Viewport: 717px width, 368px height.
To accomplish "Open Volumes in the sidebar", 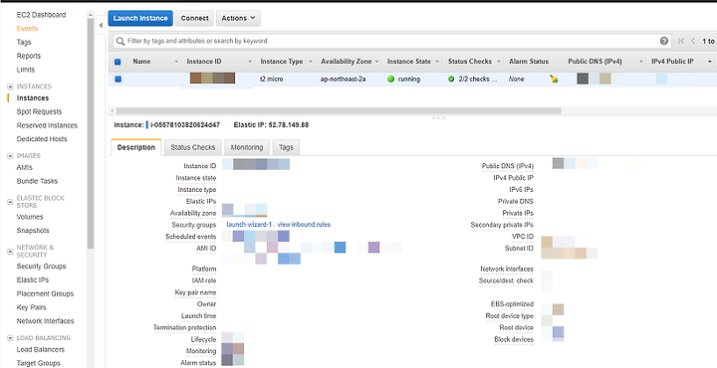I will (x=30, y=217).
